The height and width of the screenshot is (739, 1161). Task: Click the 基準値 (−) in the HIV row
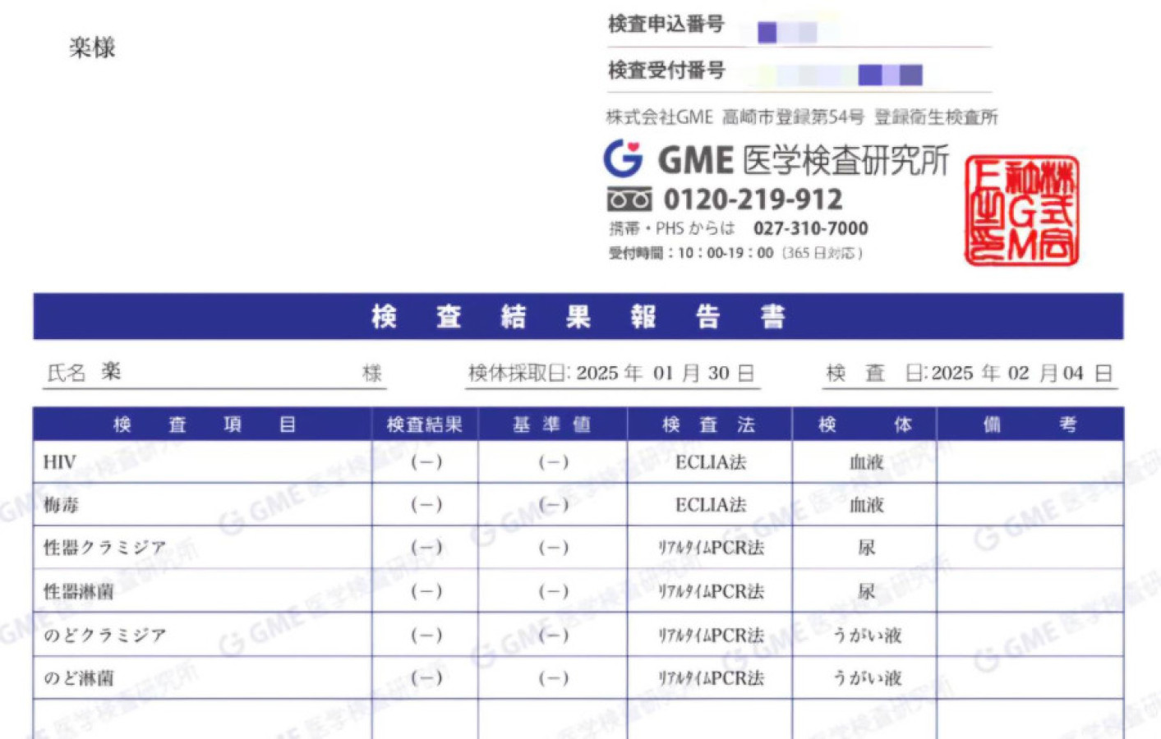pos(553,462)
